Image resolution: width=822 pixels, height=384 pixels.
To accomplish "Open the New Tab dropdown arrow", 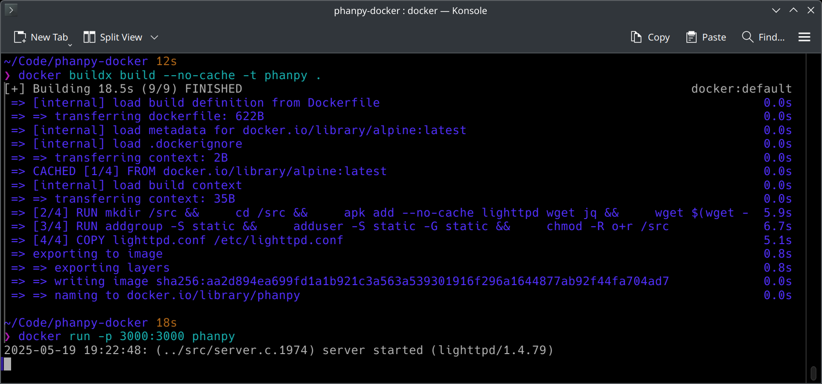I will [x=70, y=45].
